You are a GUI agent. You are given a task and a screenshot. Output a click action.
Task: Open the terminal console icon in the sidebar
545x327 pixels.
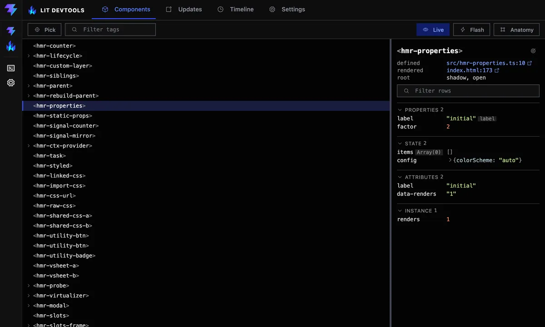[11, 68]
